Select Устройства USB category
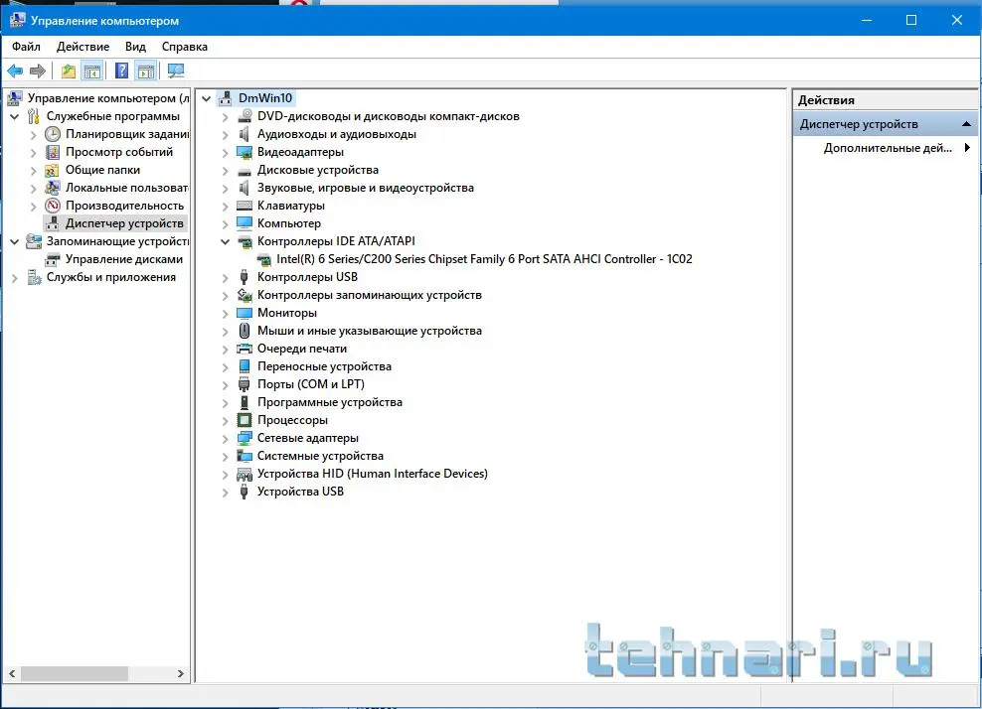Viewport: 982px width, 709px height. (x=300, y=492)
